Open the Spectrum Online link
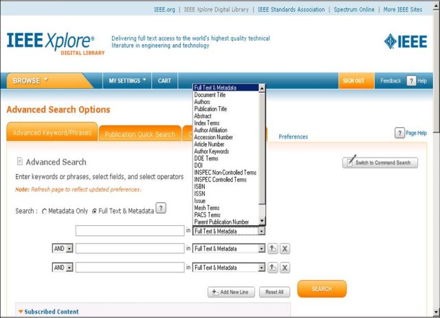Image resolution: width=440 pixels, height=318 pixels. pyautogui.click(x=354, y=10)
